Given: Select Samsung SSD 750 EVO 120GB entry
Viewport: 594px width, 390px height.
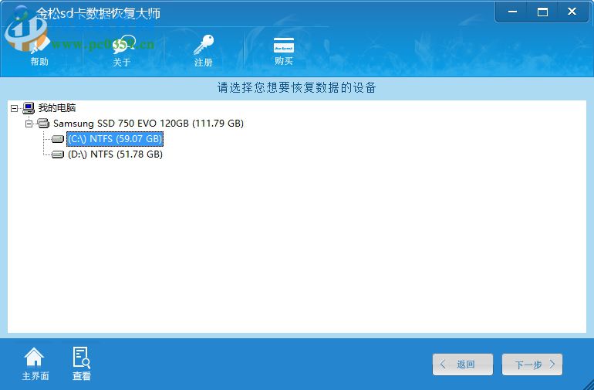Looking at the screenshot, I should click(x=148, y=124).
